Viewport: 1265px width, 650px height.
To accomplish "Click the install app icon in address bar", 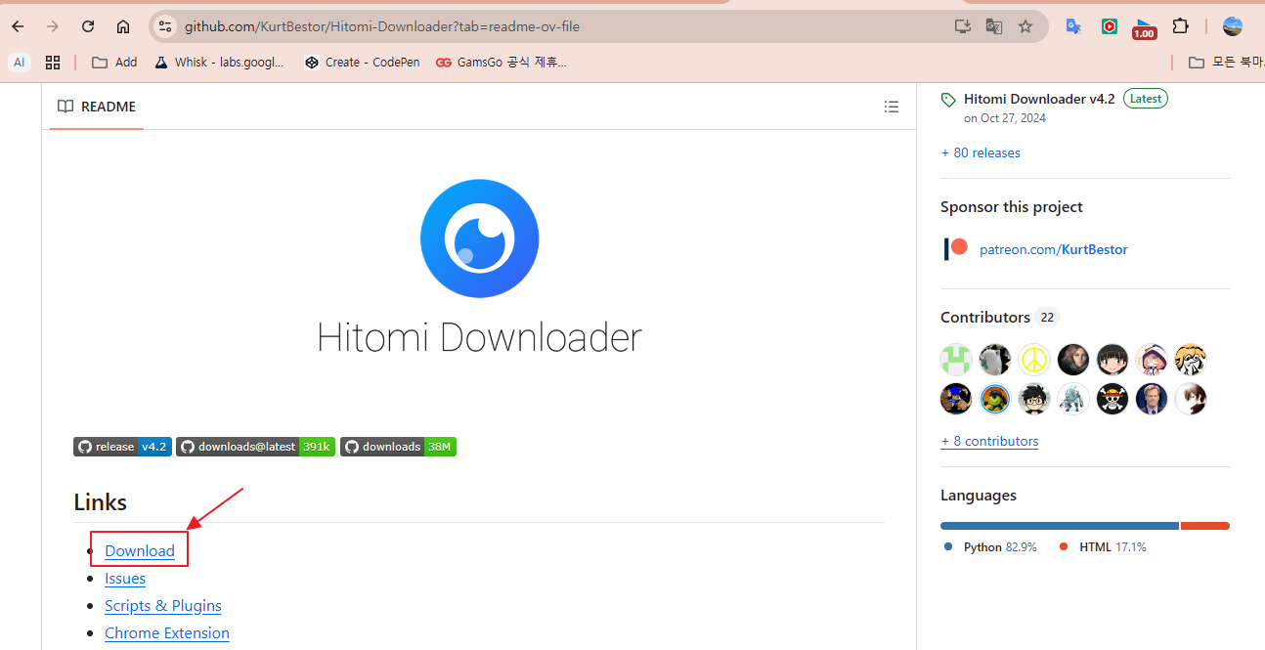I will click(x=962, y=26).
